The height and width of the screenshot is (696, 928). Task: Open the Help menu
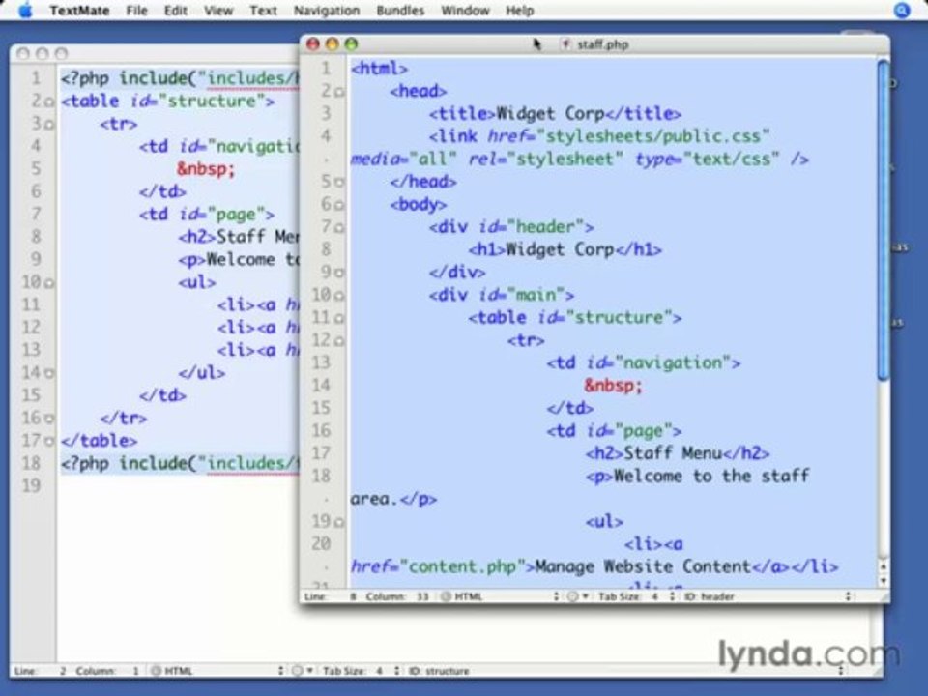520,10
